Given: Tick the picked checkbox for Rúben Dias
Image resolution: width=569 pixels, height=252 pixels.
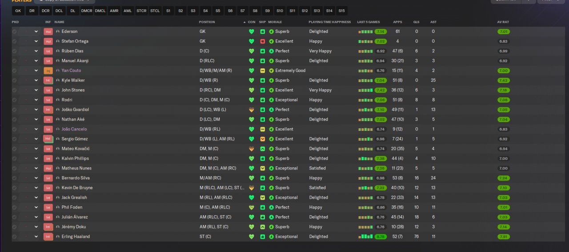Looking at the screenshot, I should point(14,51).
